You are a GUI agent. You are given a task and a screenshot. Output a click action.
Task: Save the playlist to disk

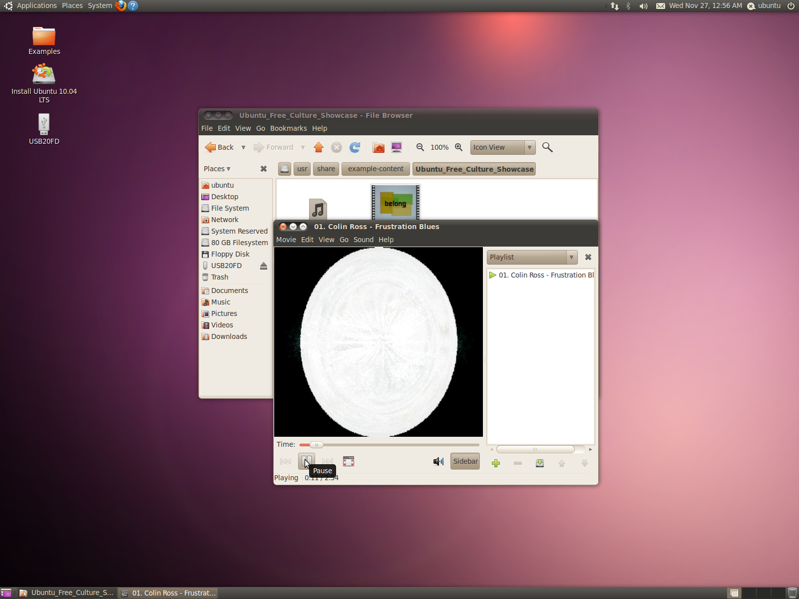click(540, 463)
